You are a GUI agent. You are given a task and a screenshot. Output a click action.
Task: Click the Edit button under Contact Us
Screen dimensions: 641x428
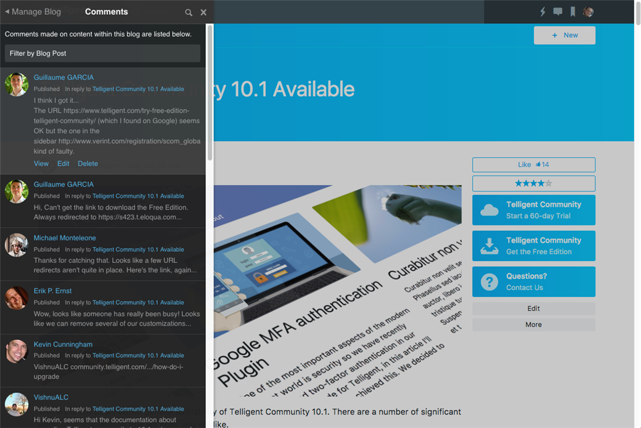(534, 309)
